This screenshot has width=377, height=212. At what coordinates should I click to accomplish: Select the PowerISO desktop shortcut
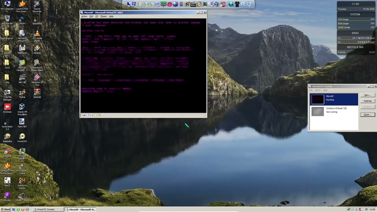(x=22, y=138)
